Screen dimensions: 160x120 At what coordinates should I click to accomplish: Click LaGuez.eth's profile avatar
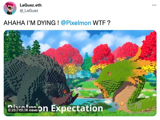pos(10,8)
